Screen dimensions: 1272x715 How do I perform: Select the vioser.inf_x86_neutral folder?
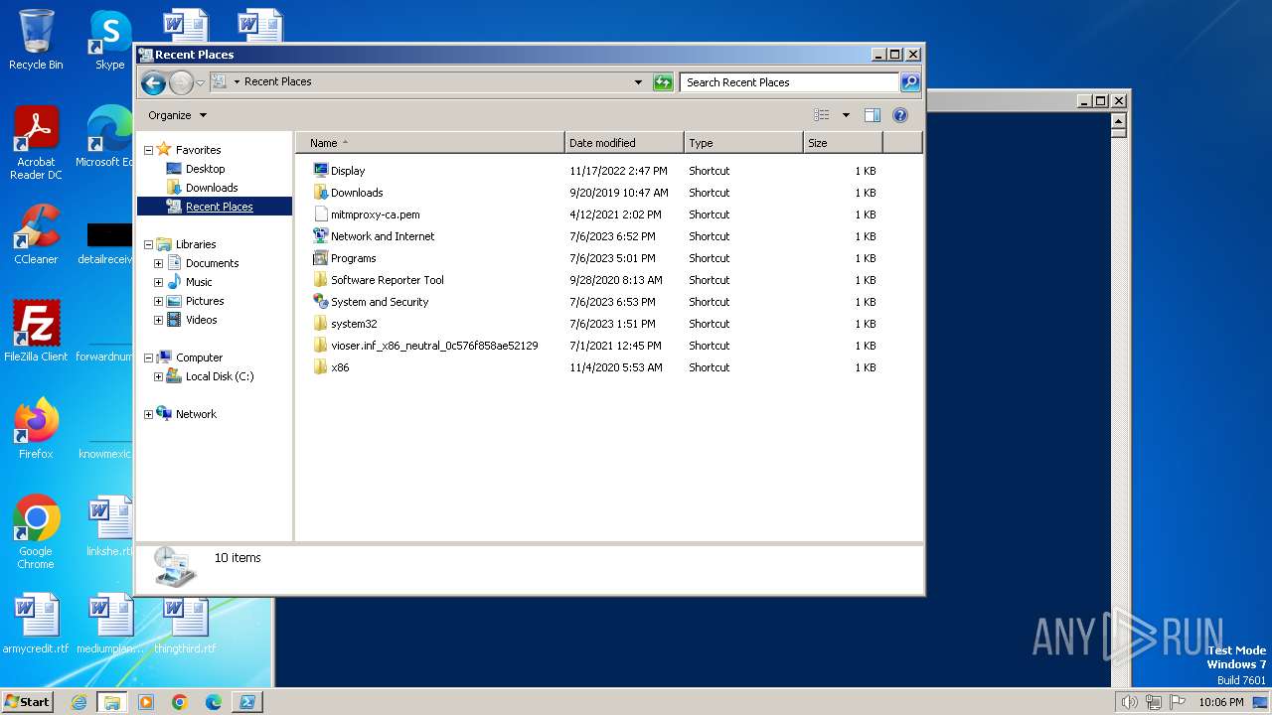[434, 346]
